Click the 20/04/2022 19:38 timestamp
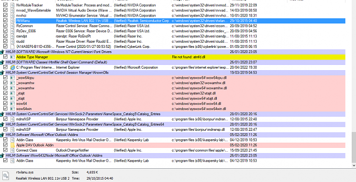 click(243, 68)
